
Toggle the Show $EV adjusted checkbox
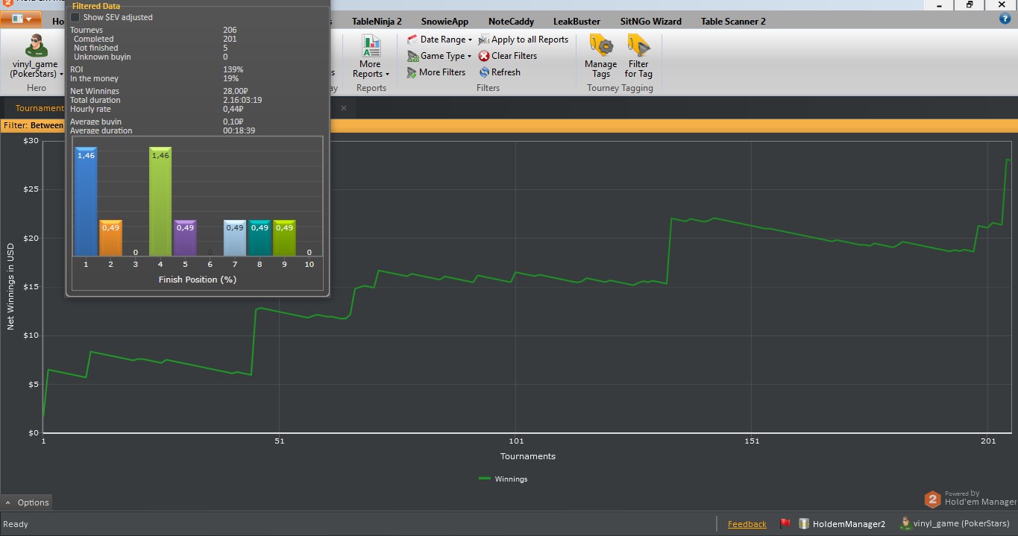(75, 17)
